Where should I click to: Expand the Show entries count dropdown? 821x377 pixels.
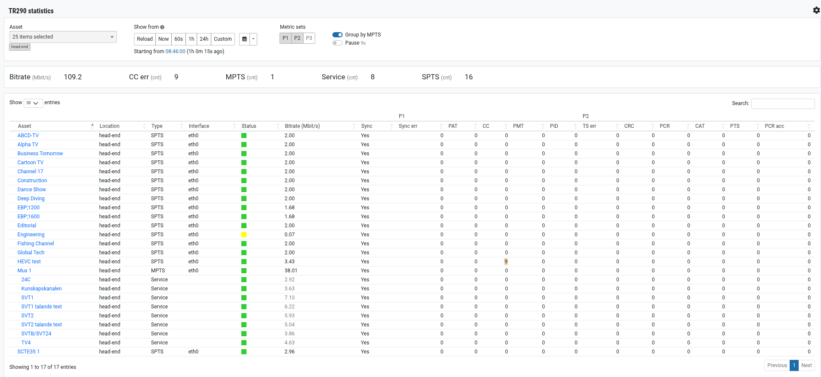click(x=33, y=103)
